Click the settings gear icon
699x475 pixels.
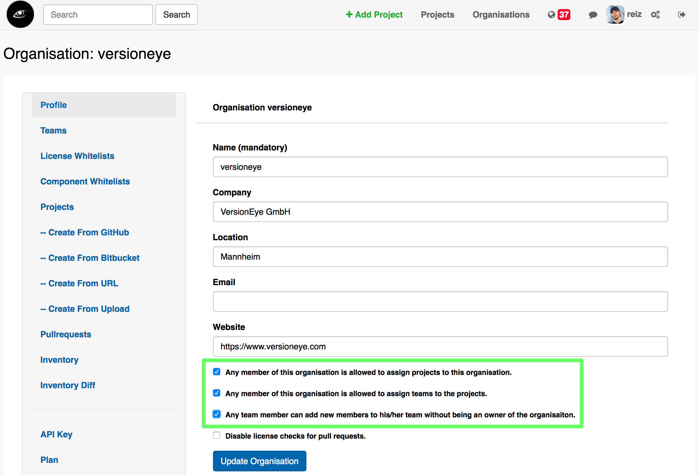point(656,14)
